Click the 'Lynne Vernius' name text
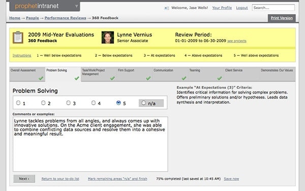Image resolution: width=305 pixels, height=191 pixels. [x=134, y=35]
